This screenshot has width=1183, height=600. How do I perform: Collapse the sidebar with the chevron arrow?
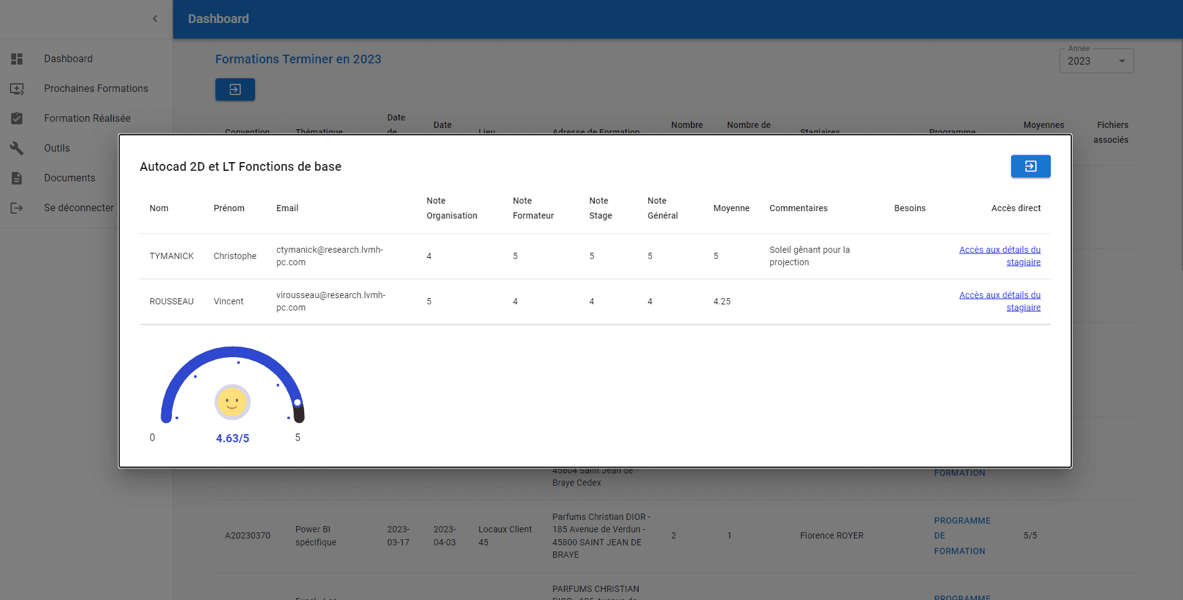[155, 19]
